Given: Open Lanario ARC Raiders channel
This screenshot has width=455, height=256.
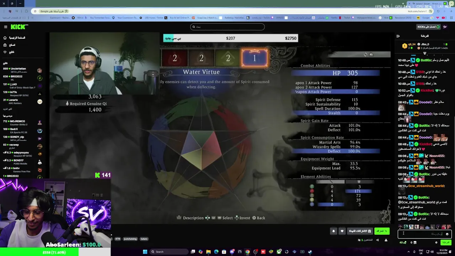Looking at the screenshot, I should tap(22, 101).
